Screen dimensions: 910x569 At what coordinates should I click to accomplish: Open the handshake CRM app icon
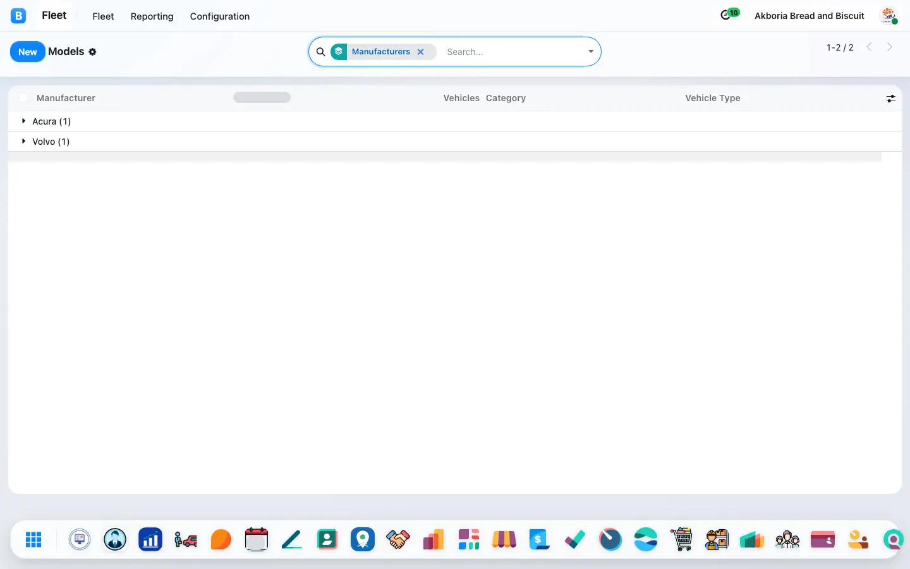tap(398, 539)
